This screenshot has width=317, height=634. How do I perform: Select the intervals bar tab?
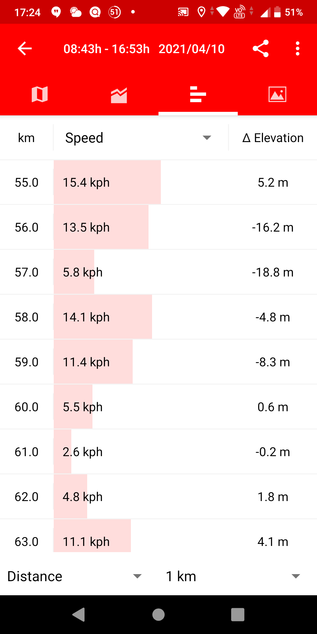198,95
